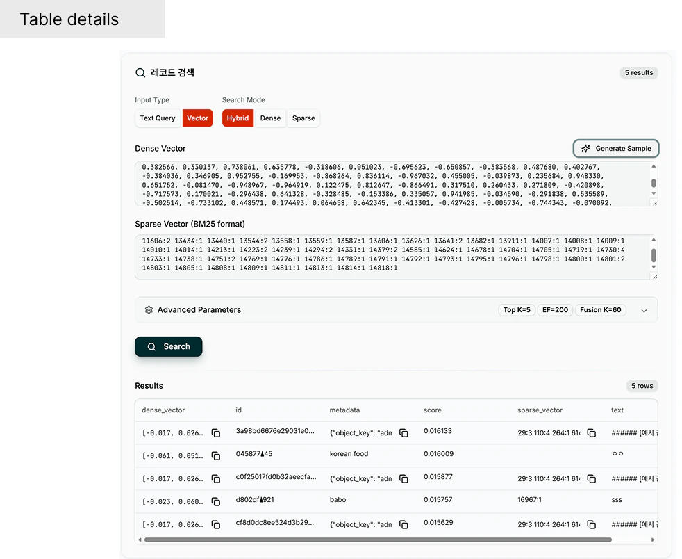Copy sparse_vector of row with score 0.016133
682x559 pixels.
(592, 432)
